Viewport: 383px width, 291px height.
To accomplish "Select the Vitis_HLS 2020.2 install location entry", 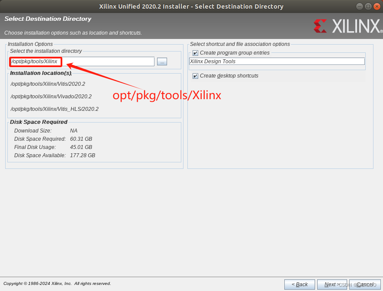I will pyautogui.click(x=53, y=109).
